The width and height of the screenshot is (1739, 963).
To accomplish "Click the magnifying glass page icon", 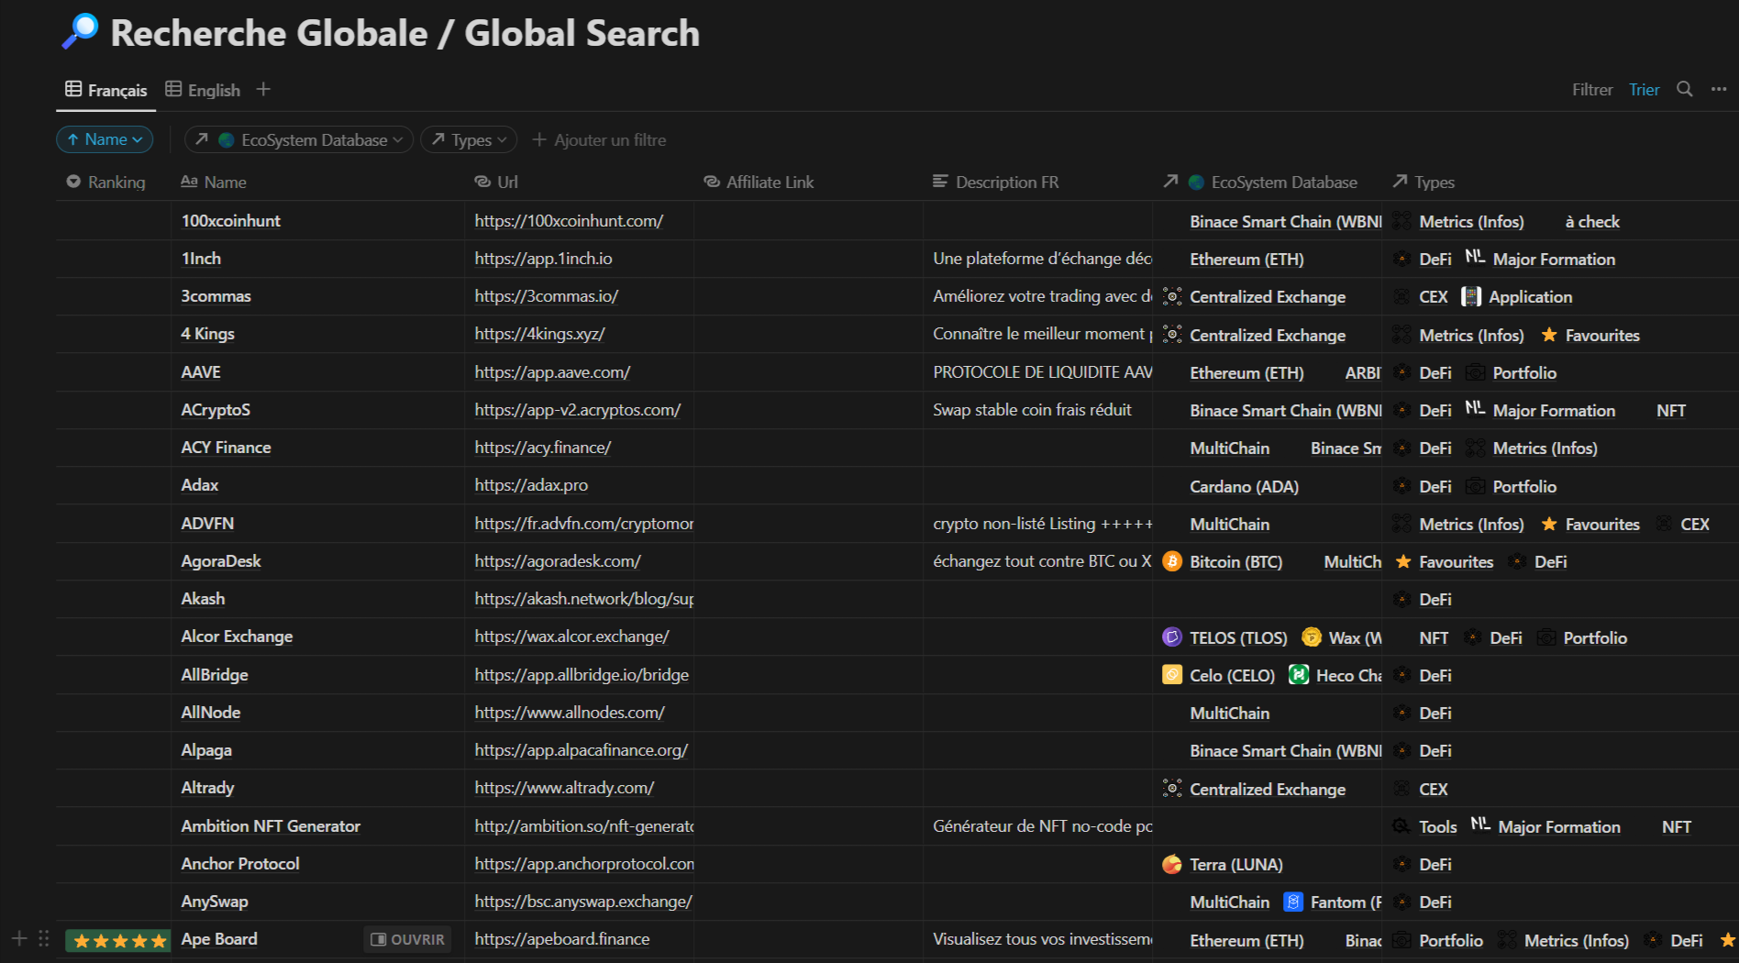I will (81, 31).
